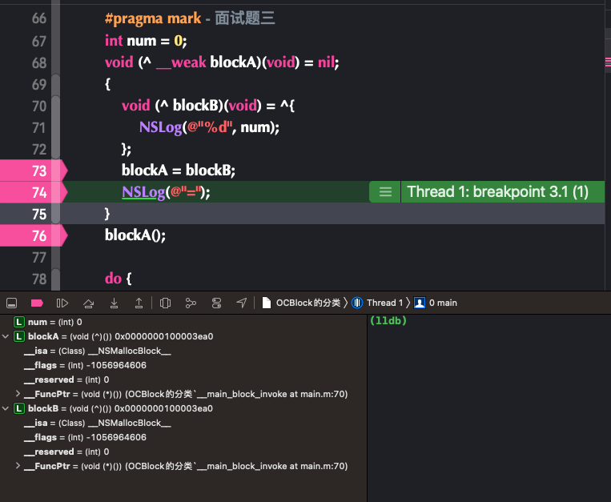This screenshot has height=502, width=611.
Task: Click 'blockA = blockB;' statement
Action: pyautogui.click(x=179, y=171)
